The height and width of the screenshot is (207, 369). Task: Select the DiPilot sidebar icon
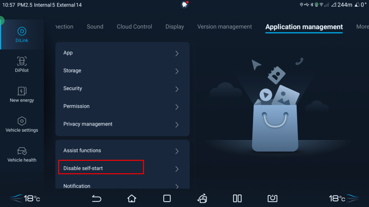tap(22, 65)
